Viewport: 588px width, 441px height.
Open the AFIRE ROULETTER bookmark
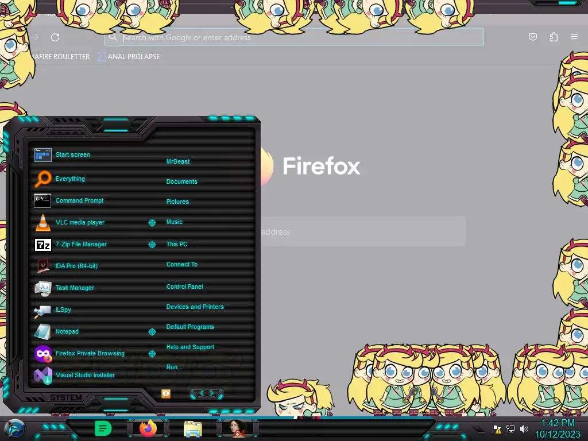click(x=61, y=57)
